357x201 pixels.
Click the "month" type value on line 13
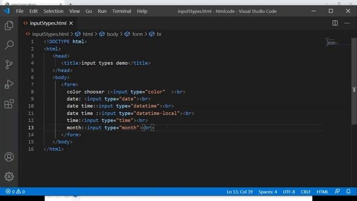(129, 127)
